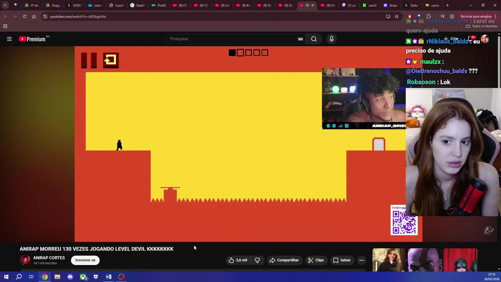
Task: Open ANIRAP CORTES channel avatar
Action: pyautogui.click(x=25, y=260)
